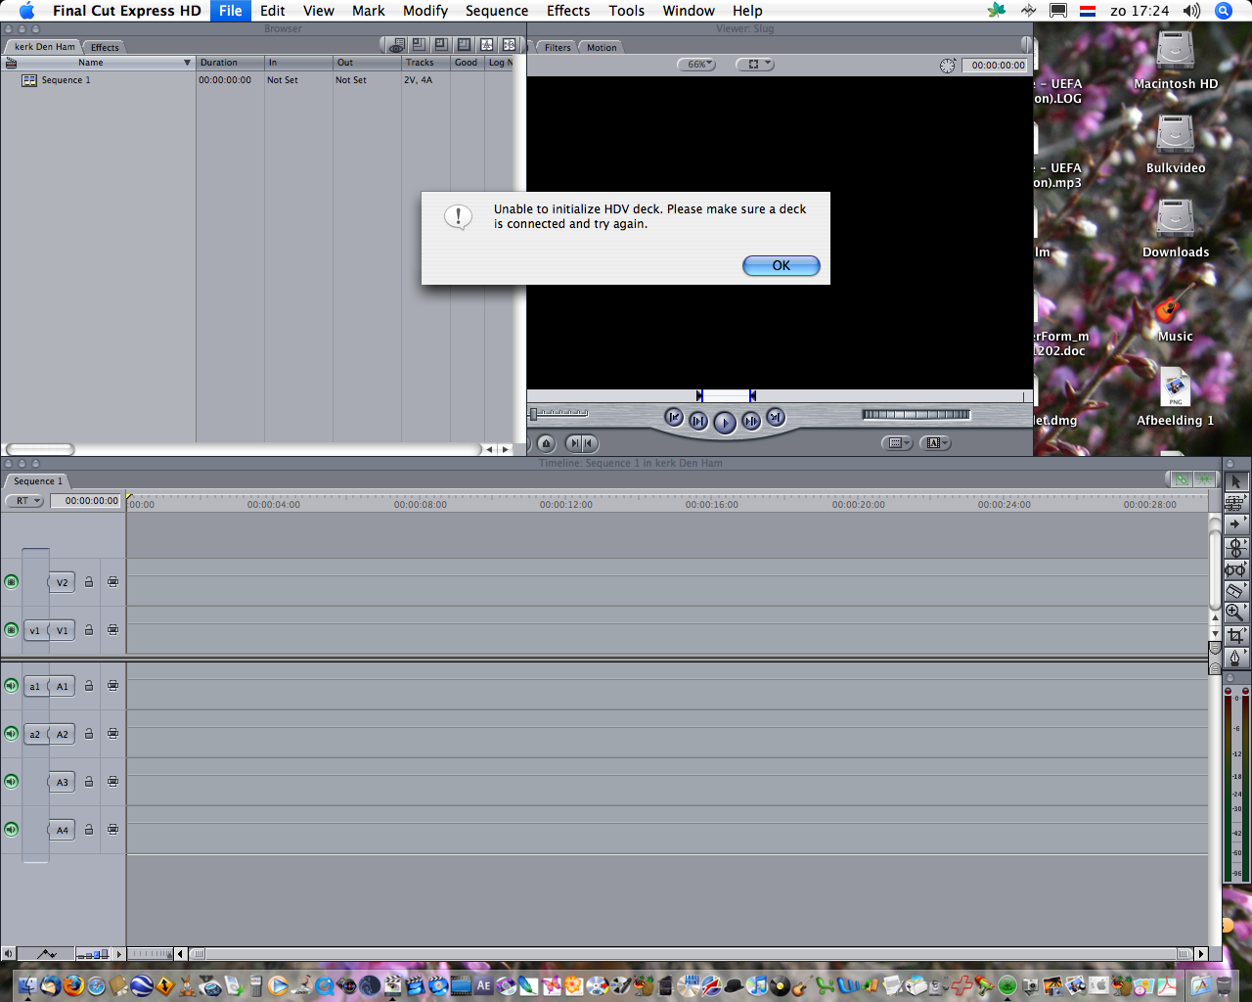Mute the A1 audio track
Screen dimensions: 1252x1002
click(11, 686)
